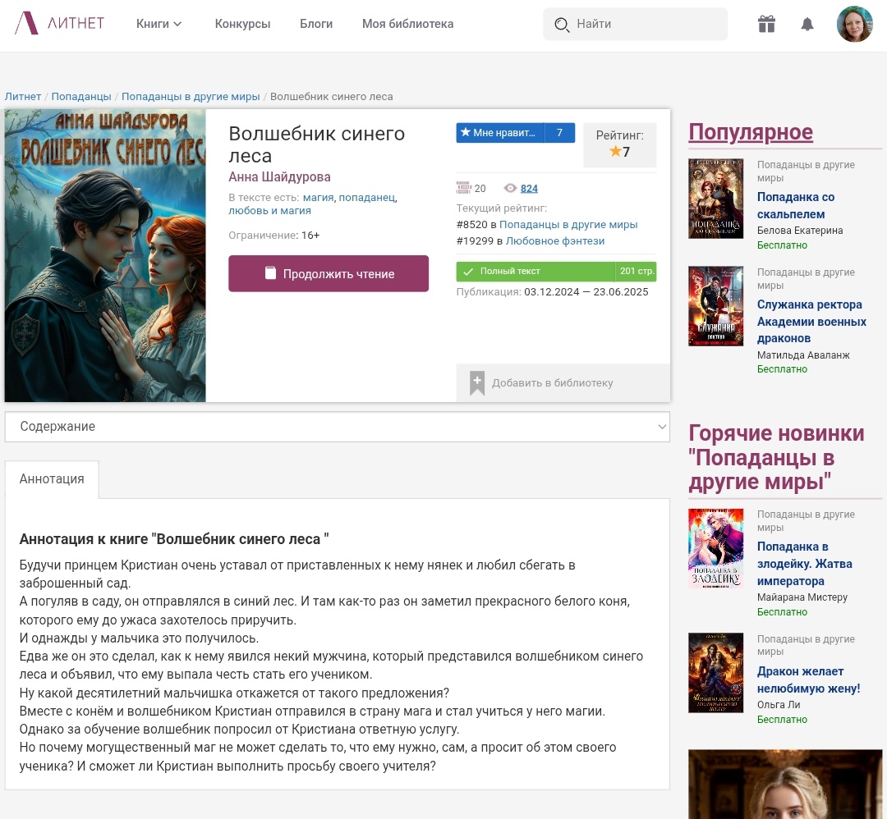Click the Литнет breadcrumb link
This screenshot has width=887, height=819.
[x=23, y=97]
